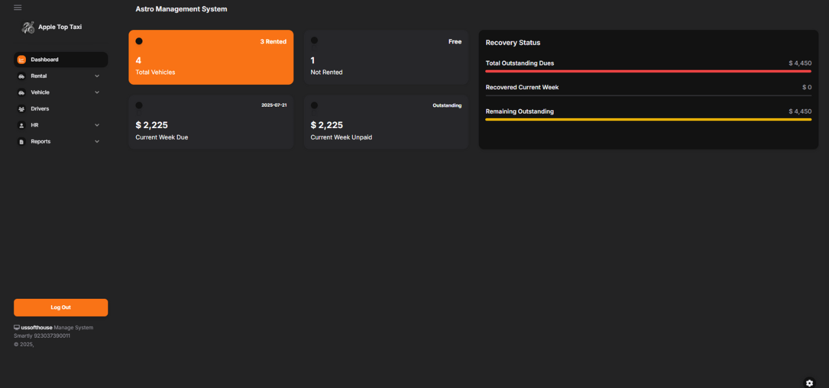The image size is (829, 388).
Task: Click the ussofthouse monitor icon
Action: (x=17, y=327)
